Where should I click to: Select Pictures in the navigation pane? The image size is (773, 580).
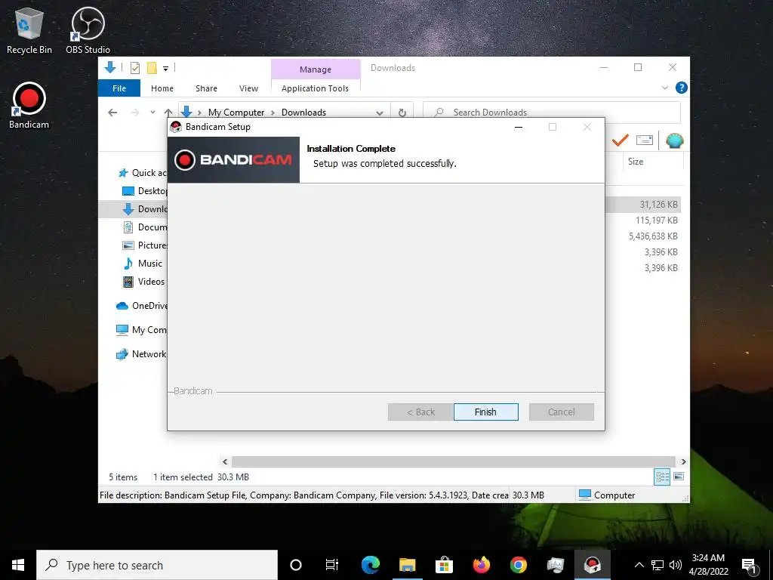click(144, 245)
